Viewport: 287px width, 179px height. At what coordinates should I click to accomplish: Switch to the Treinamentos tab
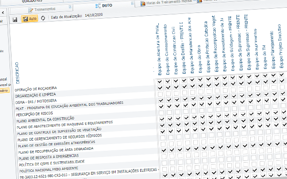[x=42, y=10]
